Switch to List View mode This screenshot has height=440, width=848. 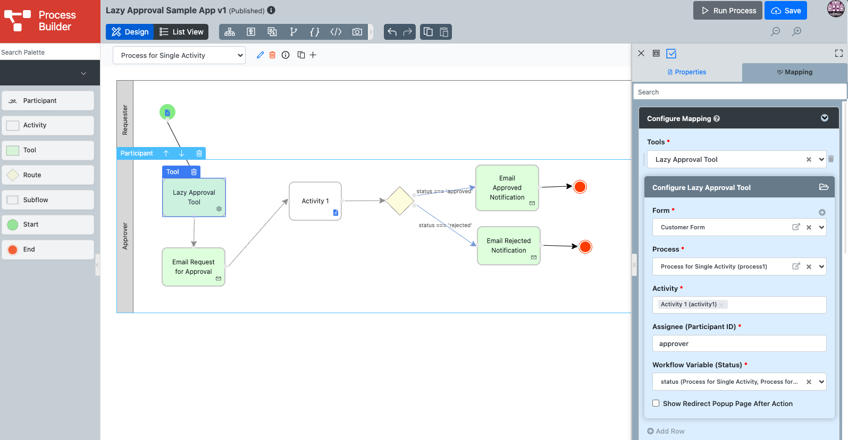(x=181, y=32)
